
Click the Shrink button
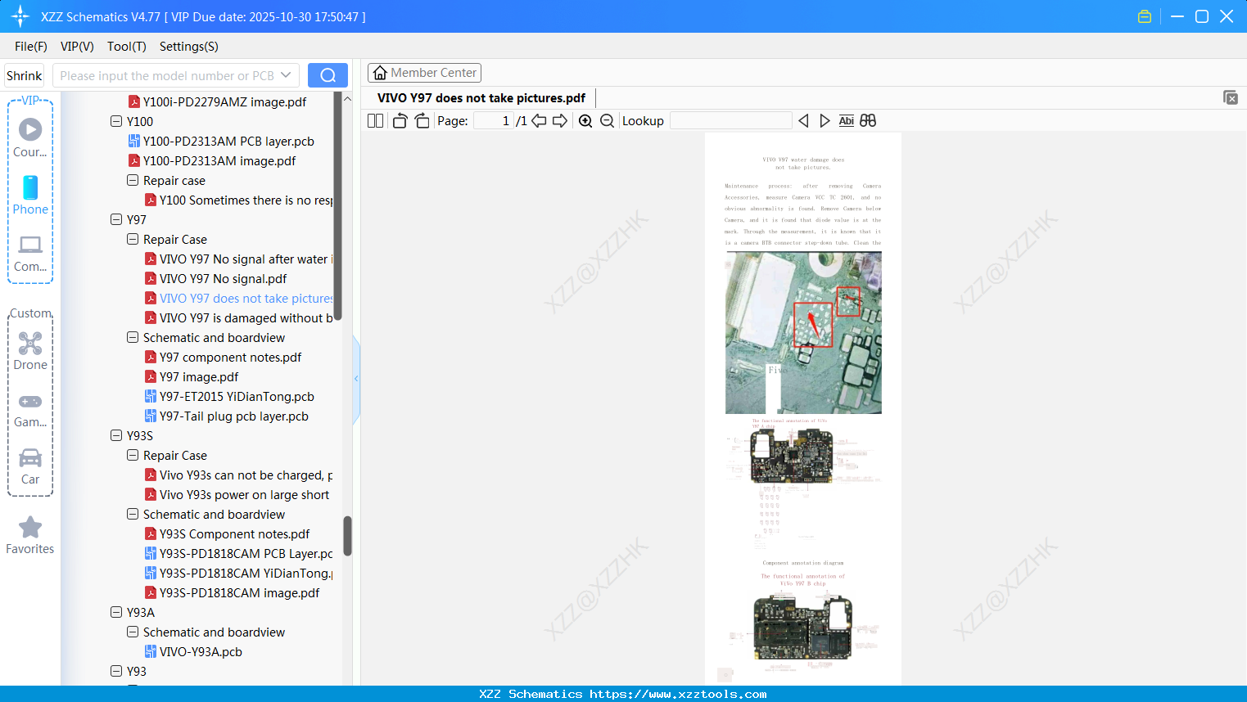[x=25, y=75]
